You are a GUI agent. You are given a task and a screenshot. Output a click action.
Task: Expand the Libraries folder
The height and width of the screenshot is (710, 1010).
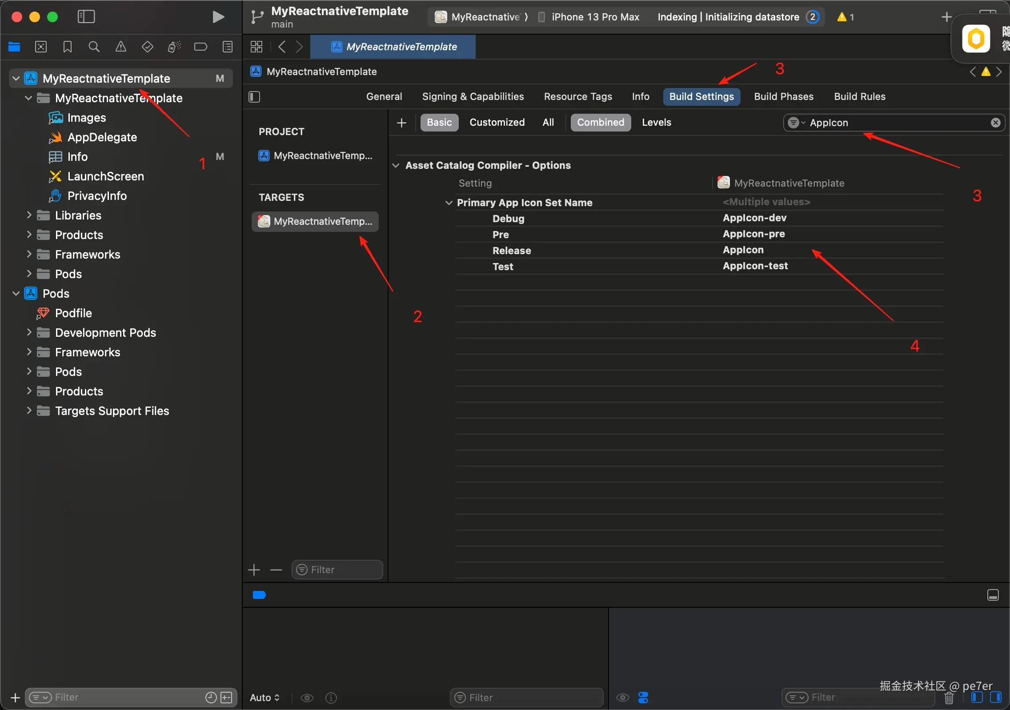click(x=29, y=215)
